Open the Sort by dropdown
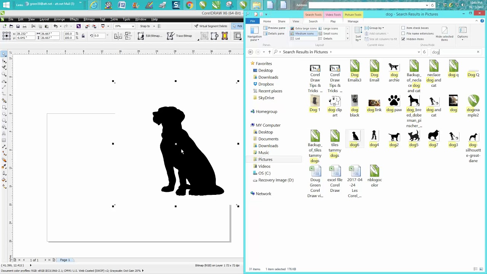This screenshot has width=487, height=274. pos(358,34)
